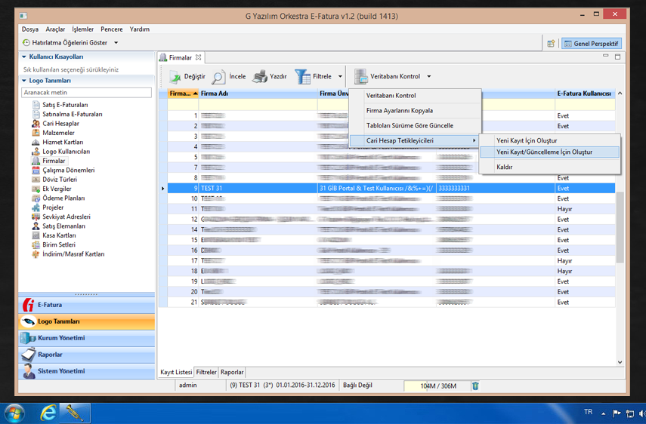Click Internet Explorer in the taskbar
Screen dimensions: 646x424
pos(48,413)
